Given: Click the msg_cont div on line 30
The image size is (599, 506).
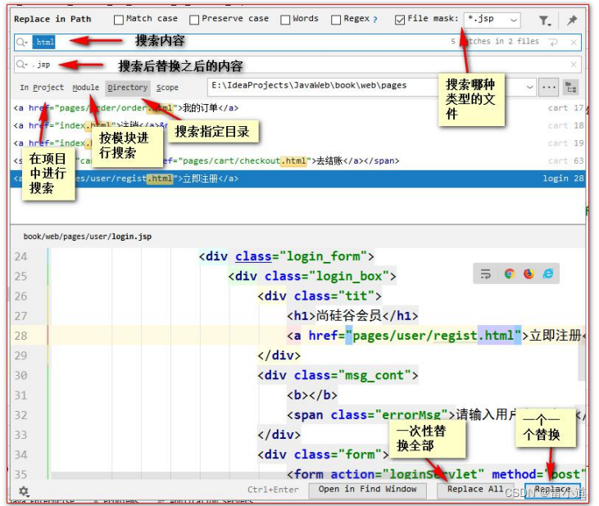Looking at the screenshot, I should (338, 376).
